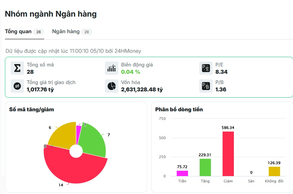
Task: Click the transaction value swap icon
Action: point(17,86)
